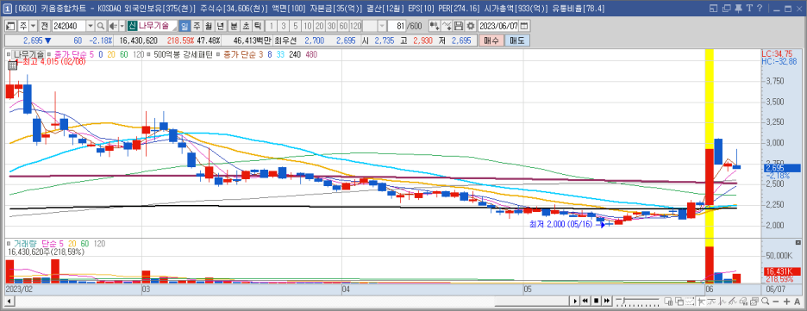Click the calculator icon on the chart
This screenshot has width=807, height=311.
pyautogui.click(x=12, y=65)
